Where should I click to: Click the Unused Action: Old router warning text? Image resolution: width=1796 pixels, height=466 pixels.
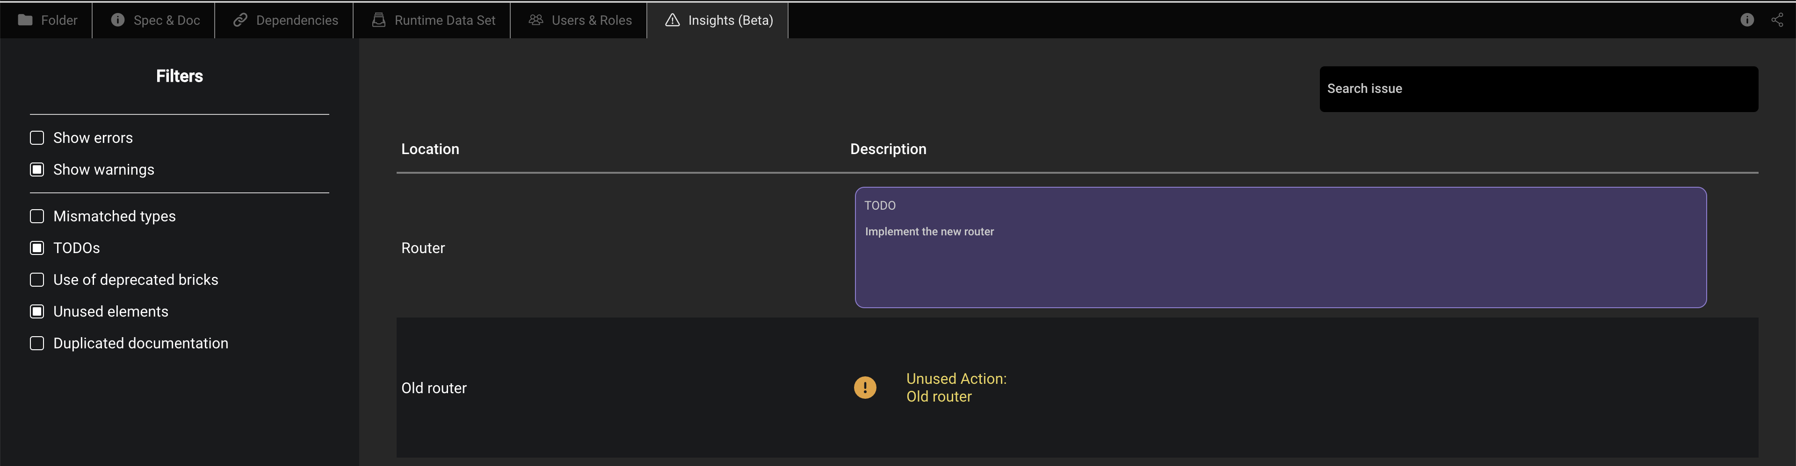956,387
